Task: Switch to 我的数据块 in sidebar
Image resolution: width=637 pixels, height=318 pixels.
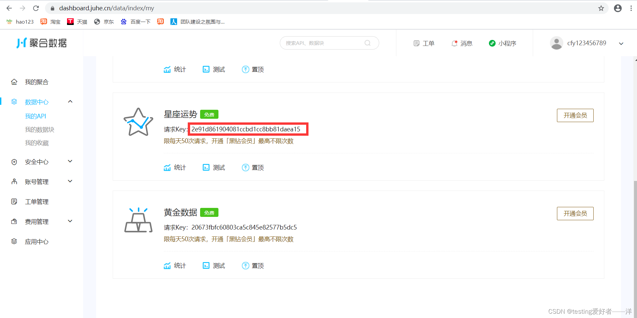Action: (40, 129)
